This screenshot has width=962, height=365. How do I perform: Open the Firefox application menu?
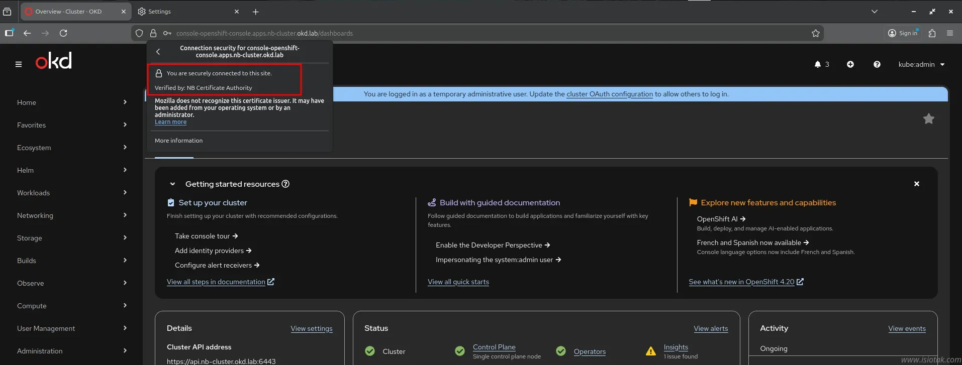tap(949, 33)
